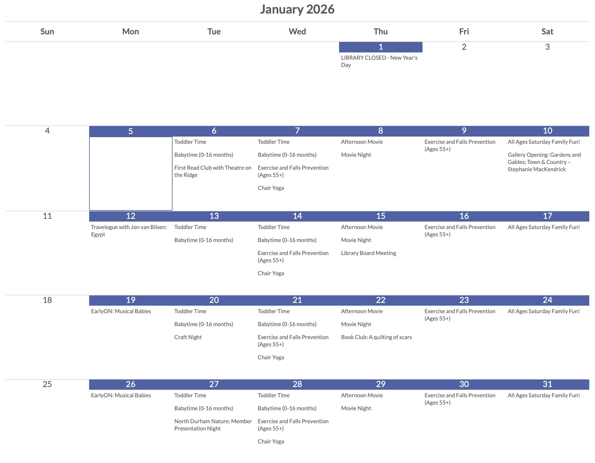Click Afternoon Movie on January 8
Viewport: 595px width, 463px height.
[362, 142]
